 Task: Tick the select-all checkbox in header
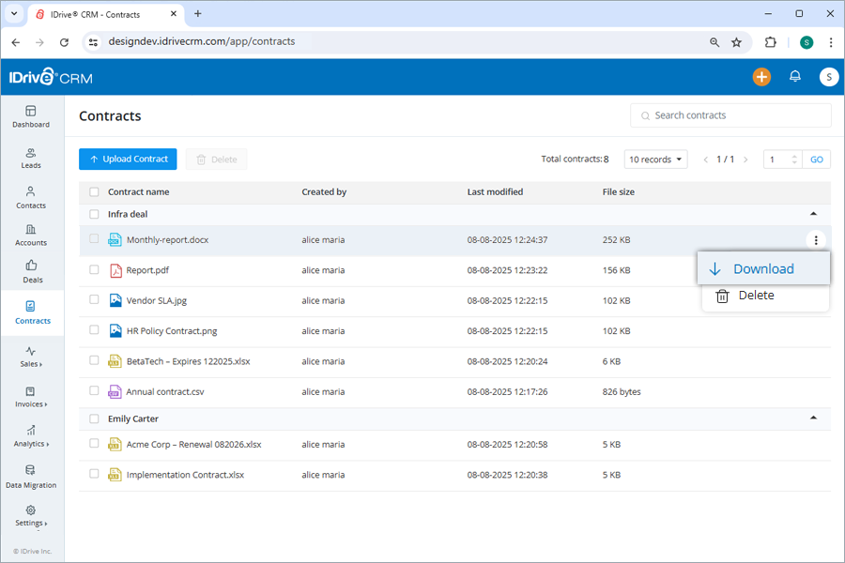click(x=94, y=191)
